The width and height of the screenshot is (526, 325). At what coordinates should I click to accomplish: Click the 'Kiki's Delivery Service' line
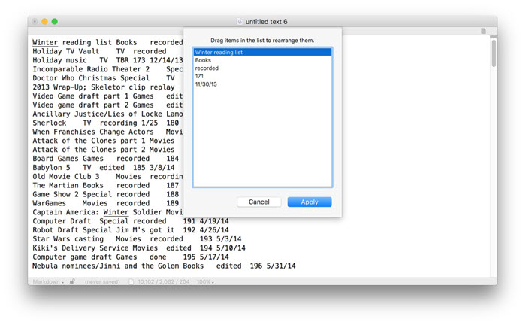pyautogui.click(x=139, y=248)
